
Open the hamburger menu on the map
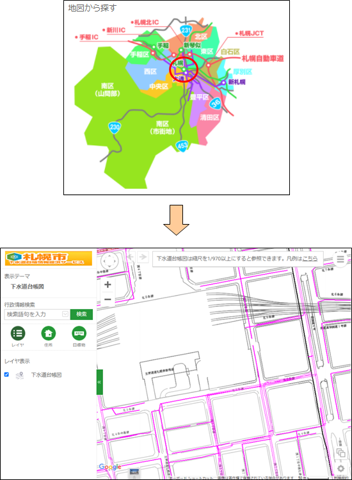click(340, 260)
